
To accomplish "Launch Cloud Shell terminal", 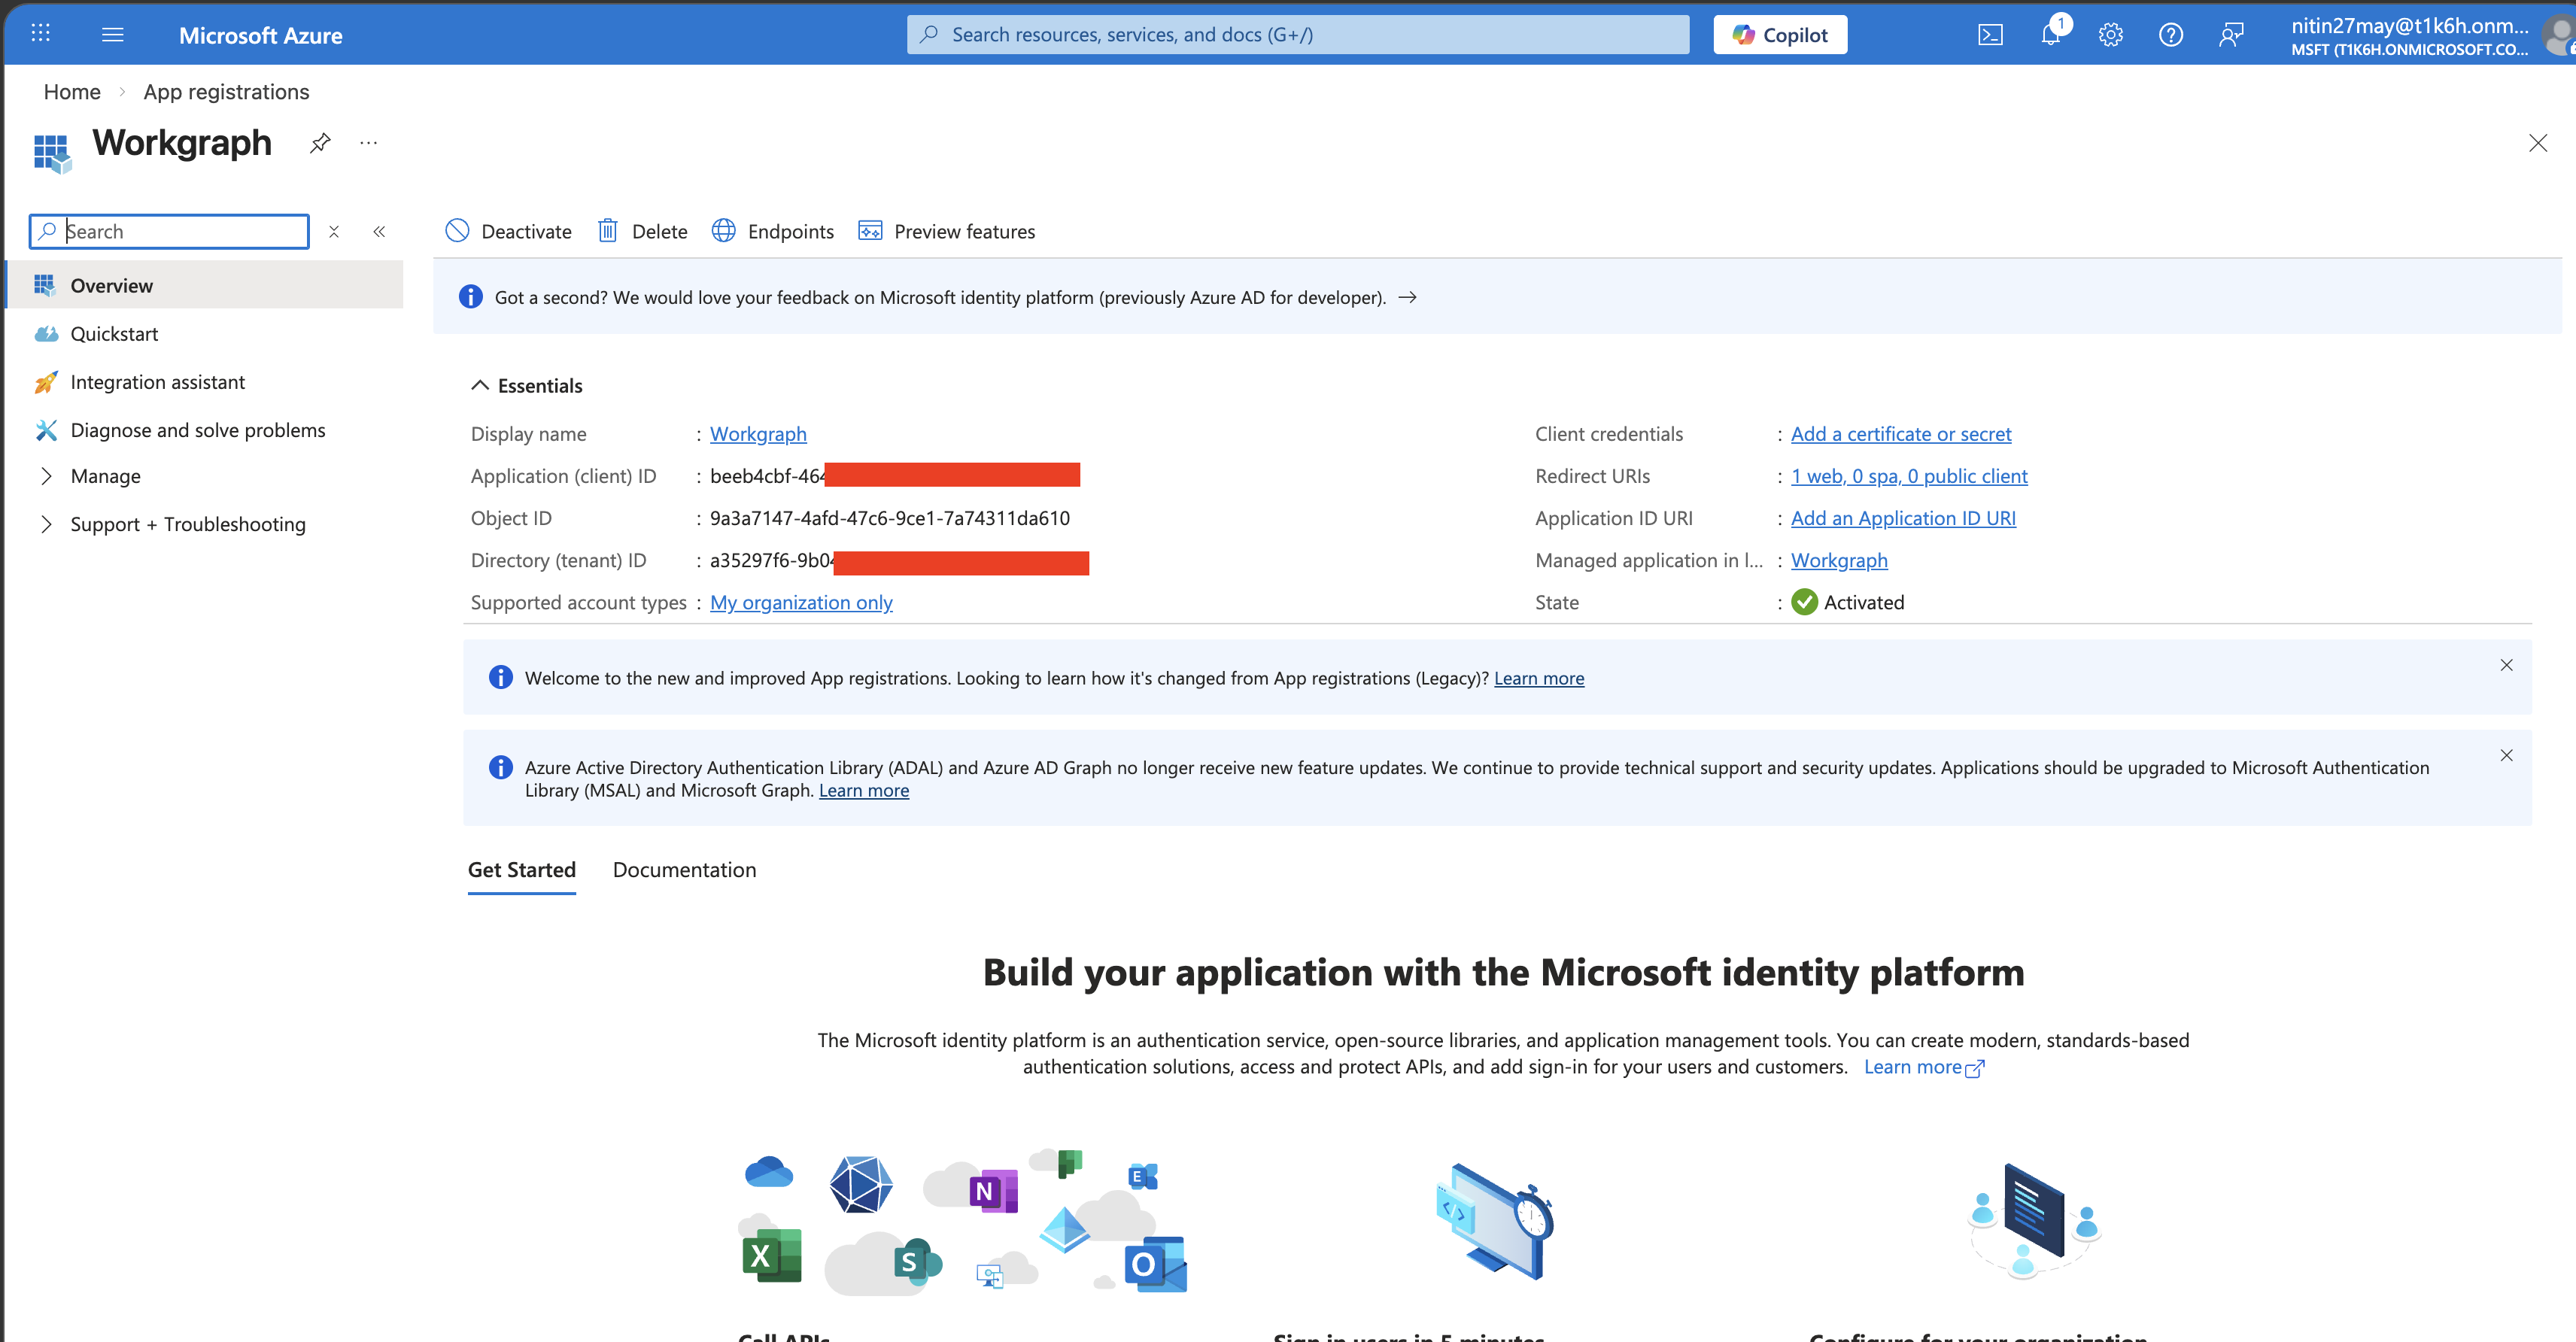I will pos(1991,34).
